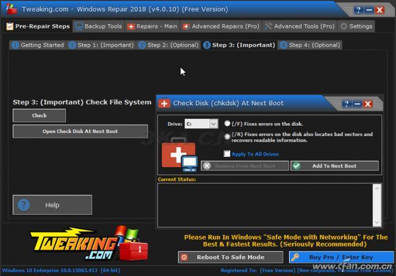This screenshot has width=396, height=276.
Task: Click the help question mark in main title bar
Action: [x=358, y=10]
